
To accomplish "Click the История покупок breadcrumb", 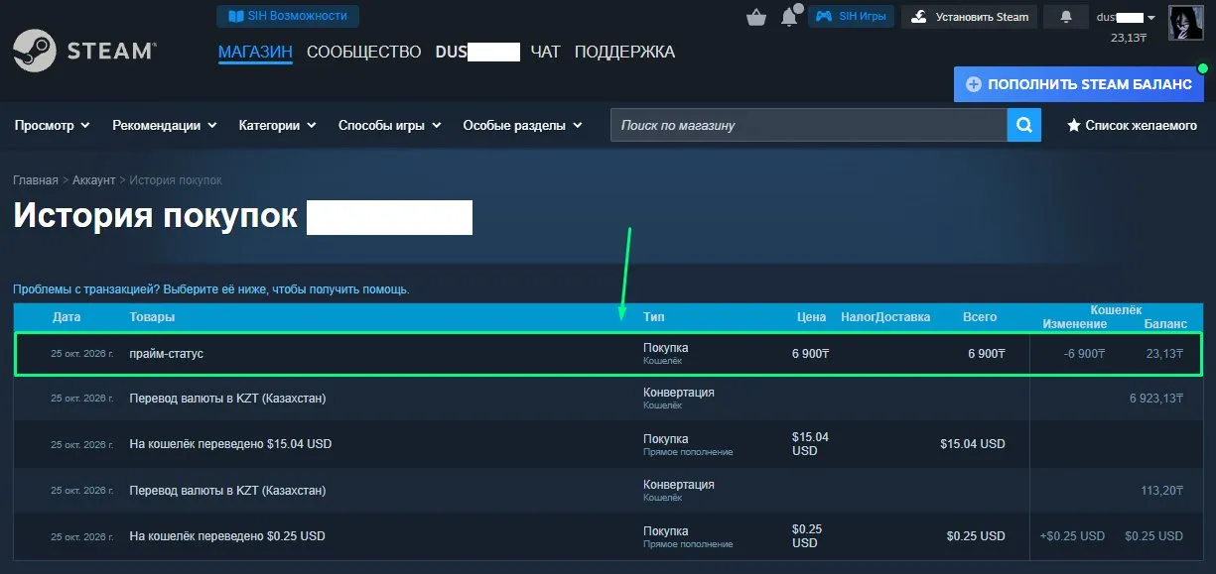I will coord(176,180).
